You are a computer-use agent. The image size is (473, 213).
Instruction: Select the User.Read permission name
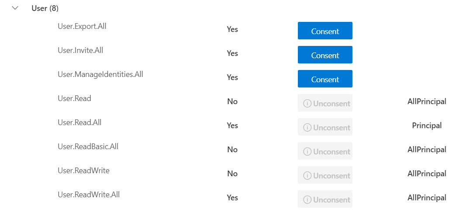pyautogui.click(x=75, y=98)
